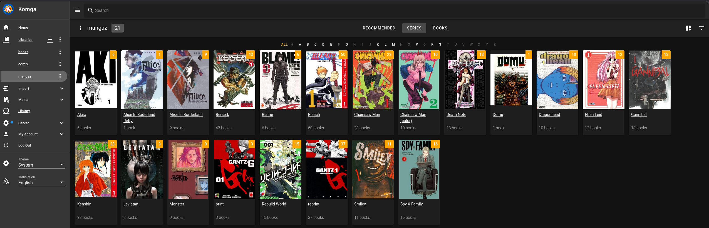This screenshot has height=228, width=709.
Task: Toggle the sidebar with the hamburger menu icon
Action: coord(77,10)
